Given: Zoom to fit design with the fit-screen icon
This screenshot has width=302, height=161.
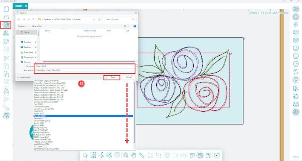Looking at the screenshot, I should 296,32.
